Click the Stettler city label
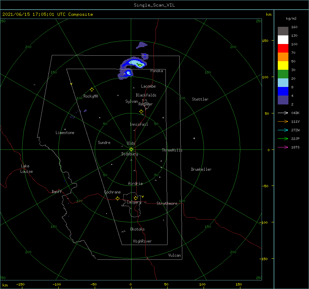This screenshot has height=289, width=309. click(200, 99)
